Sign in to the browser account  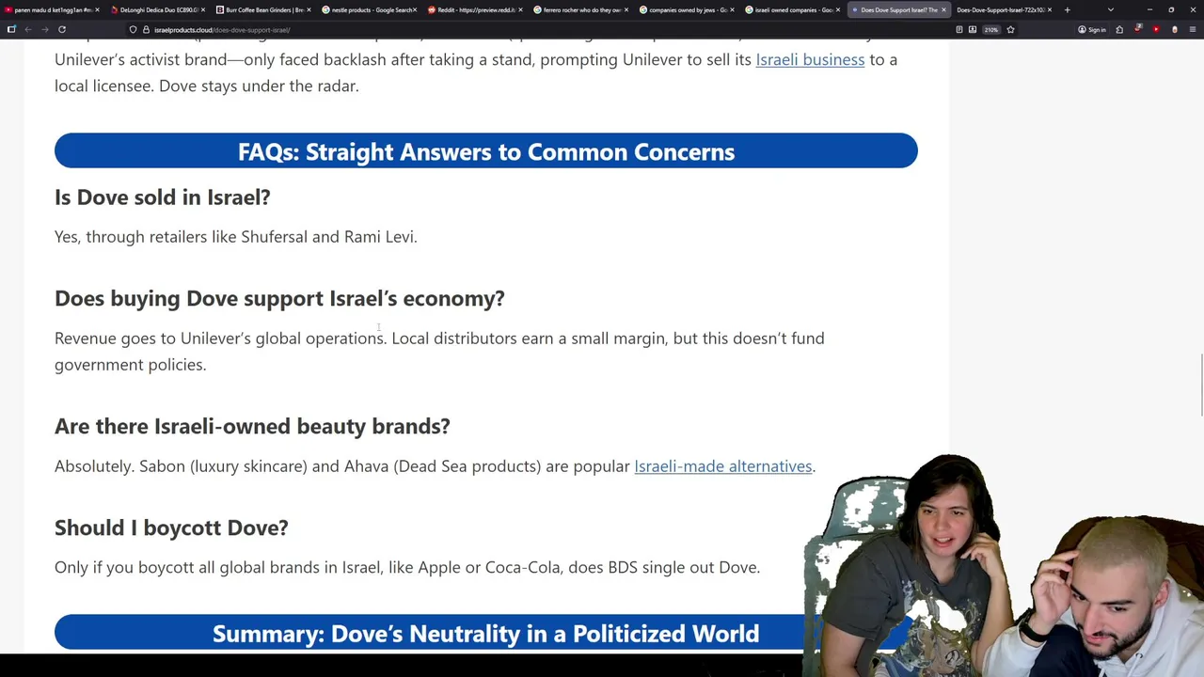pyautogui.click(x=1092, y=29)
